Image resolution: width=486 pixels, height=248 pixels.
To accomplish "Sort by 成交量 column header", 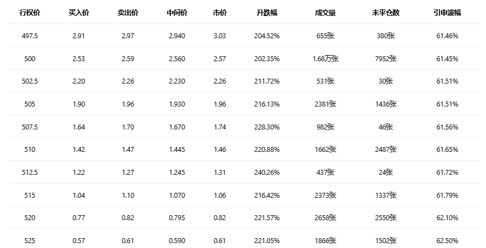I will click(326, 13).
